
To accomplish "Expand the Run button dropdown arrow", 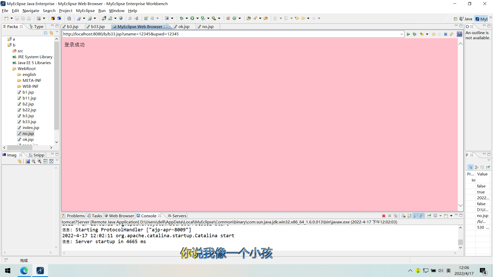I will pyautogui.click(x=197, y=18).
